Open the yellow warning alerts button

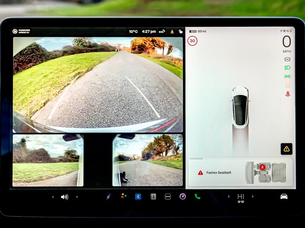pyautogui.click(x=286, y=149)
